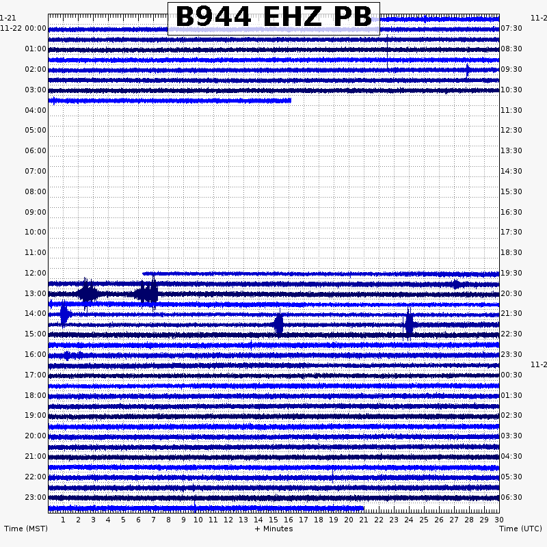The image size is (547, 547).
Task: Select the 11:00 MST row label
Action: pos(36,252)
